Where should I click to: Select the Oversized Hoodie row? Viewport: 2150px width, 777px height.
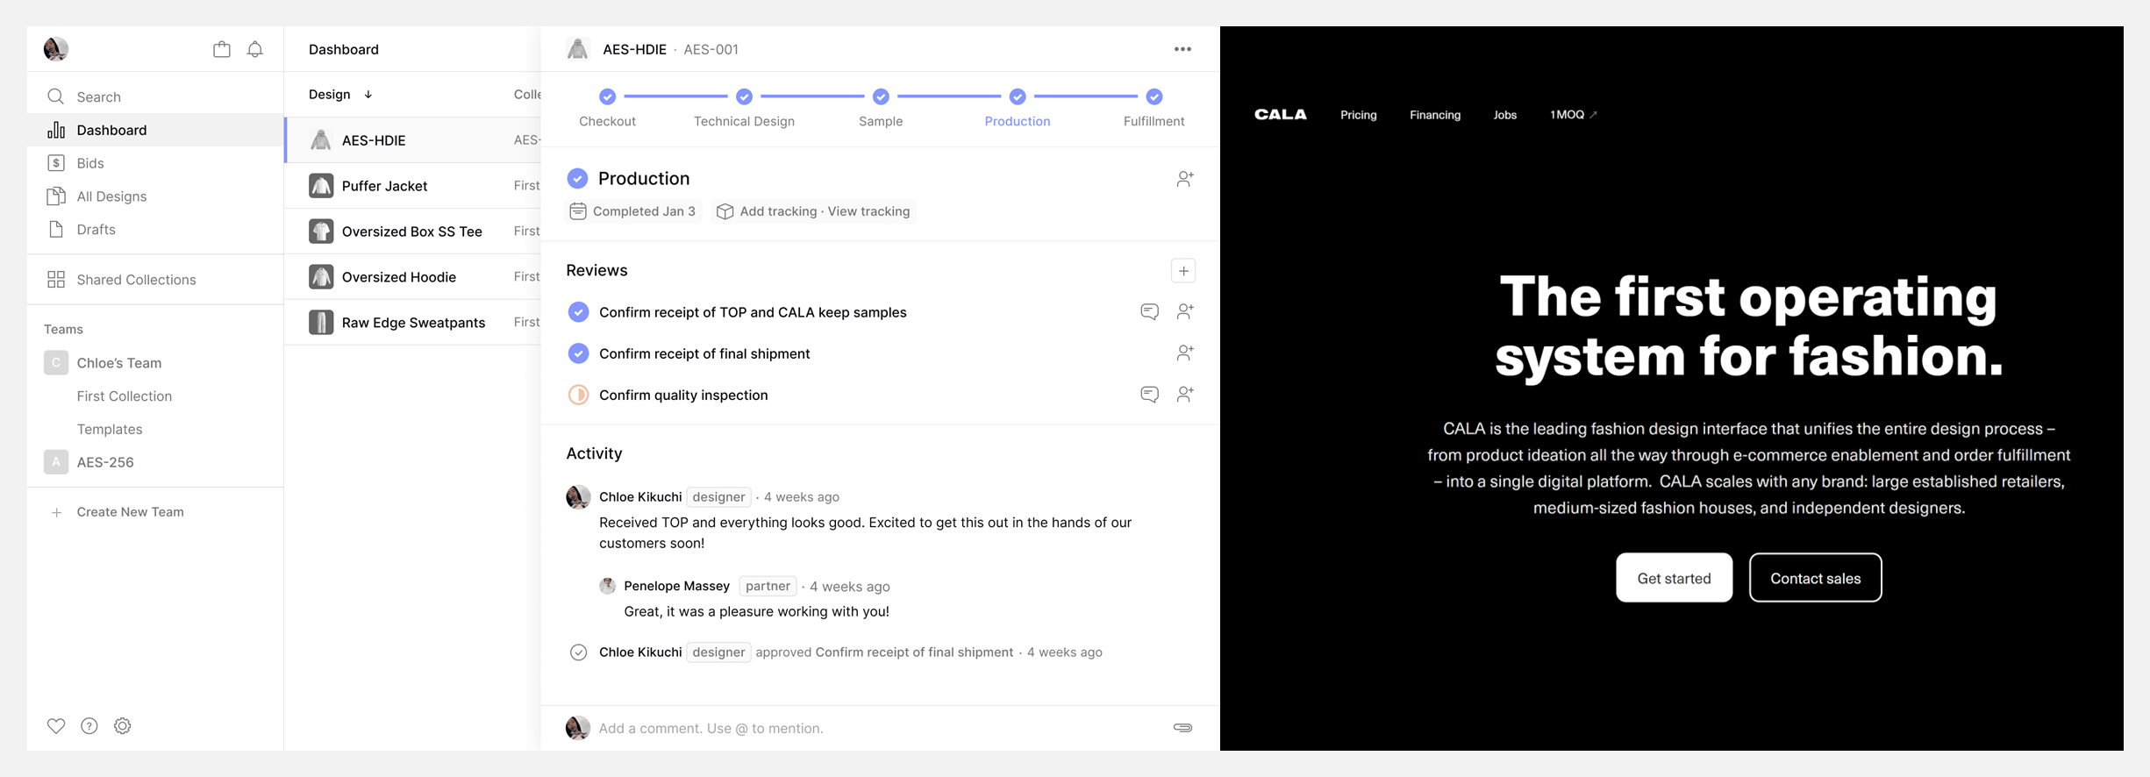(x=412, y=277)
